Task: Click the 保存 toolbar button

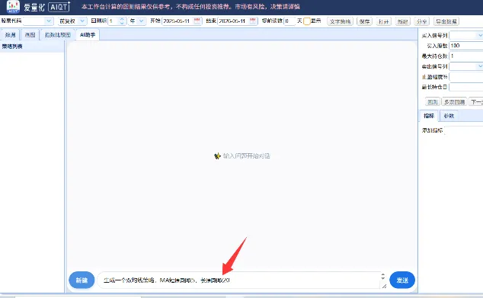Action: 364,21
